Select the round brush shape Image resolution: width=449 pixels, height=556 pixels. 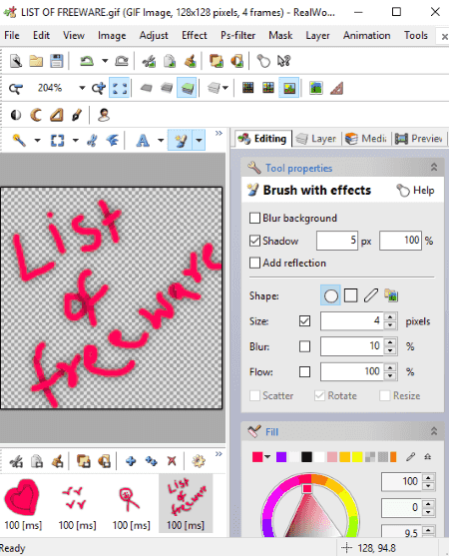[330, 295]
